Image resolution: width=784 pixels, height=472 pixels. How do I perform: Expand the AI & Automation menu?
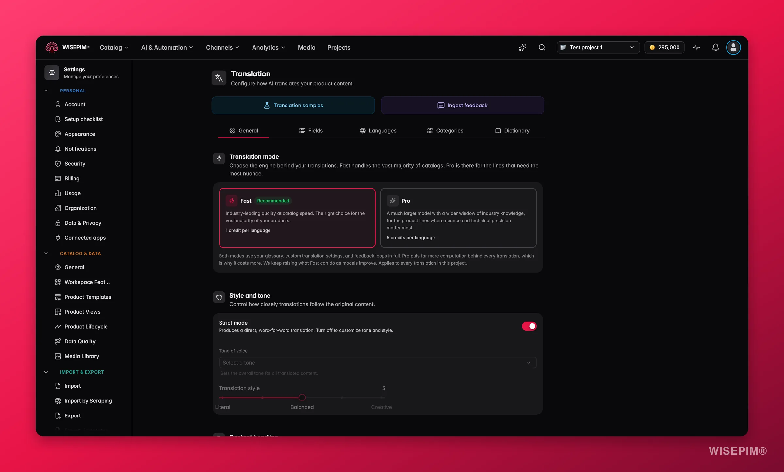click(x=167, y=47)
